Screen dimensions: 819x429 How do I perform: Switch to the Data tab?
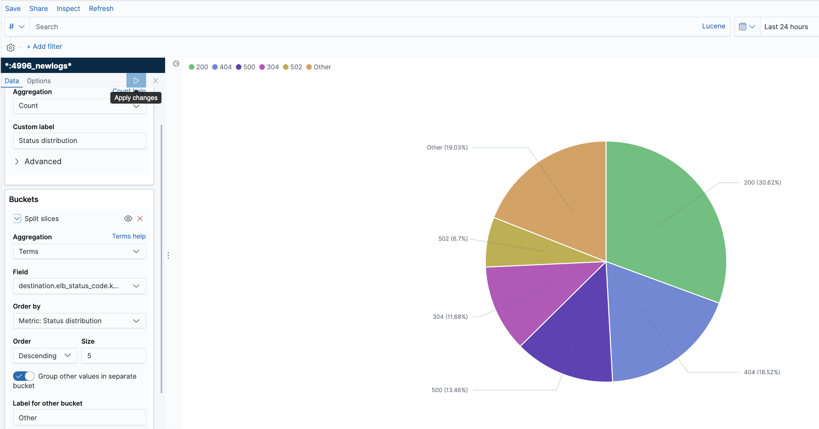(12, 81)
